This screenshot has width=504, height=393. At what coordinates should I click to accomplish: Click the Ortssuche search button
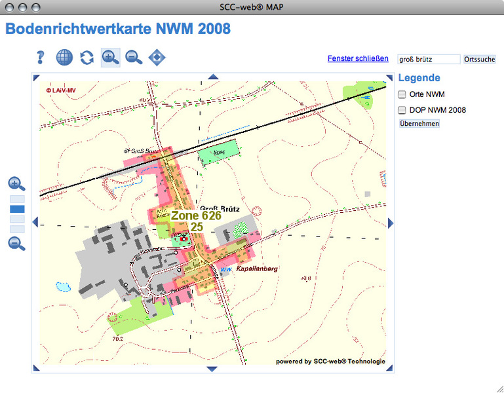(480, 59)
